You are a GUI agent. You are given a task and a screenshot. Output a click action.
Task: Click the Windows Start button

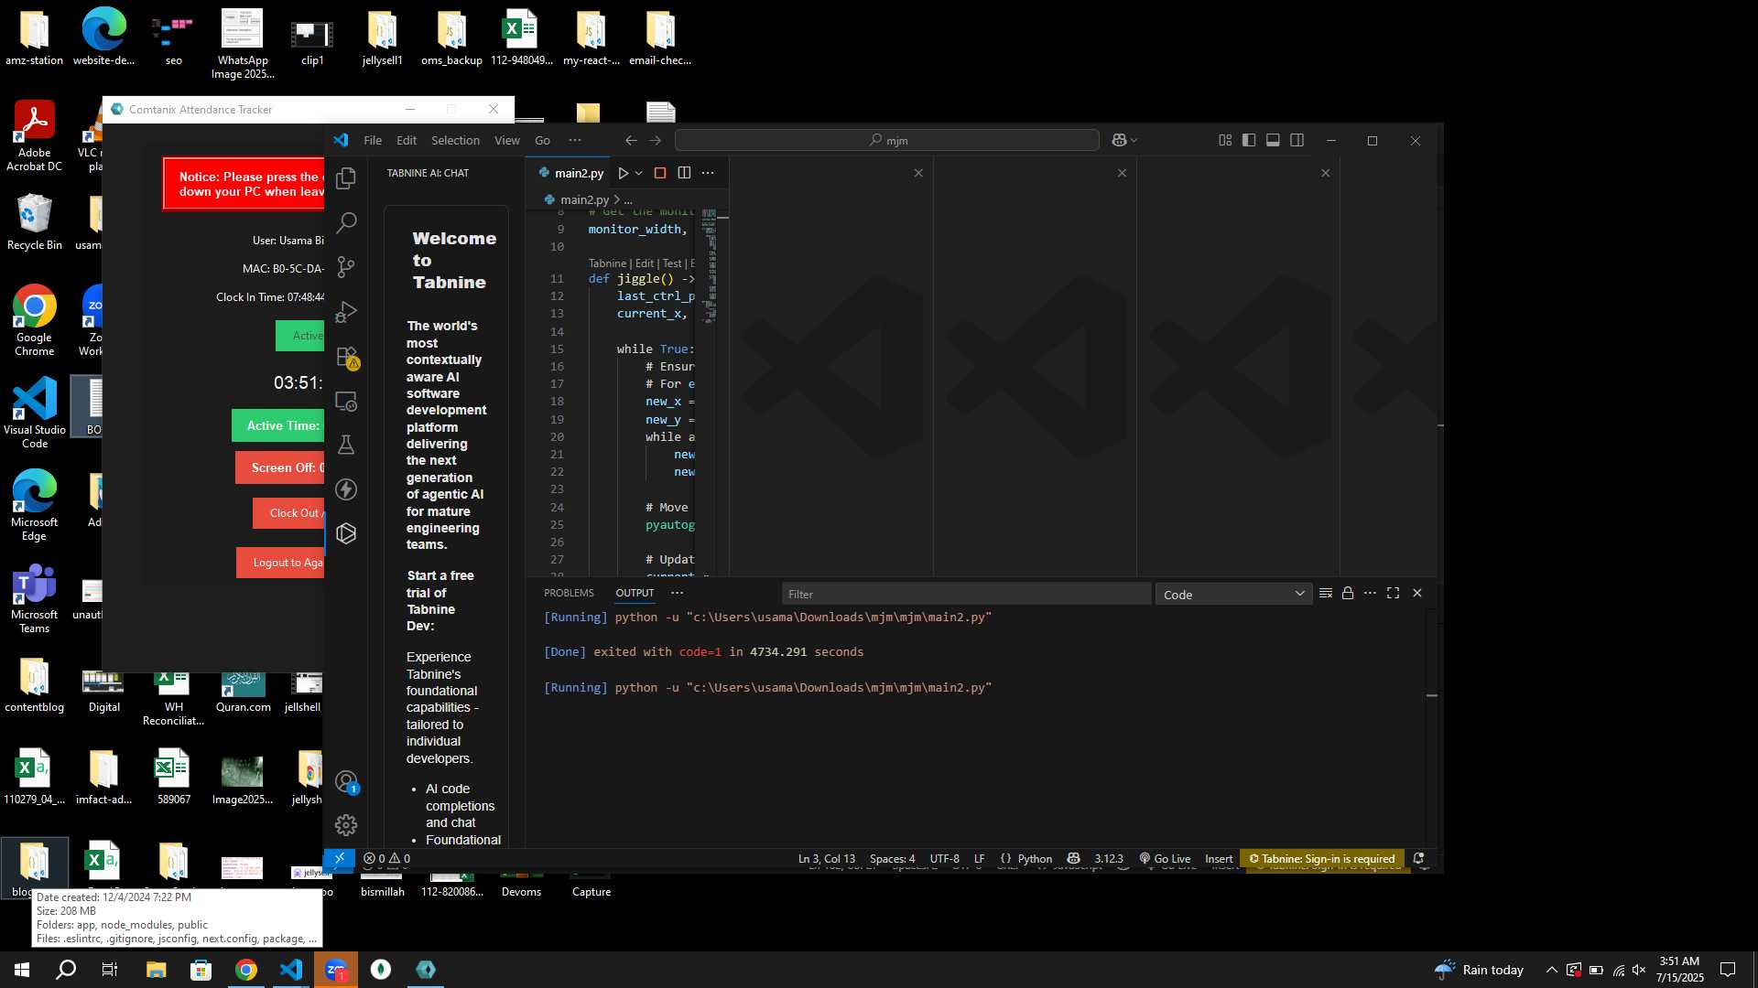coord(22,970)
